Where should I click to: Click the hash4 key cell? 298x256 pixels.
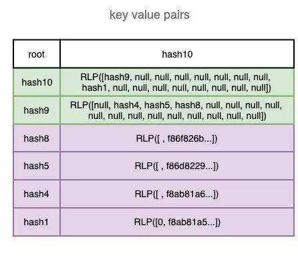coord(37,194)
